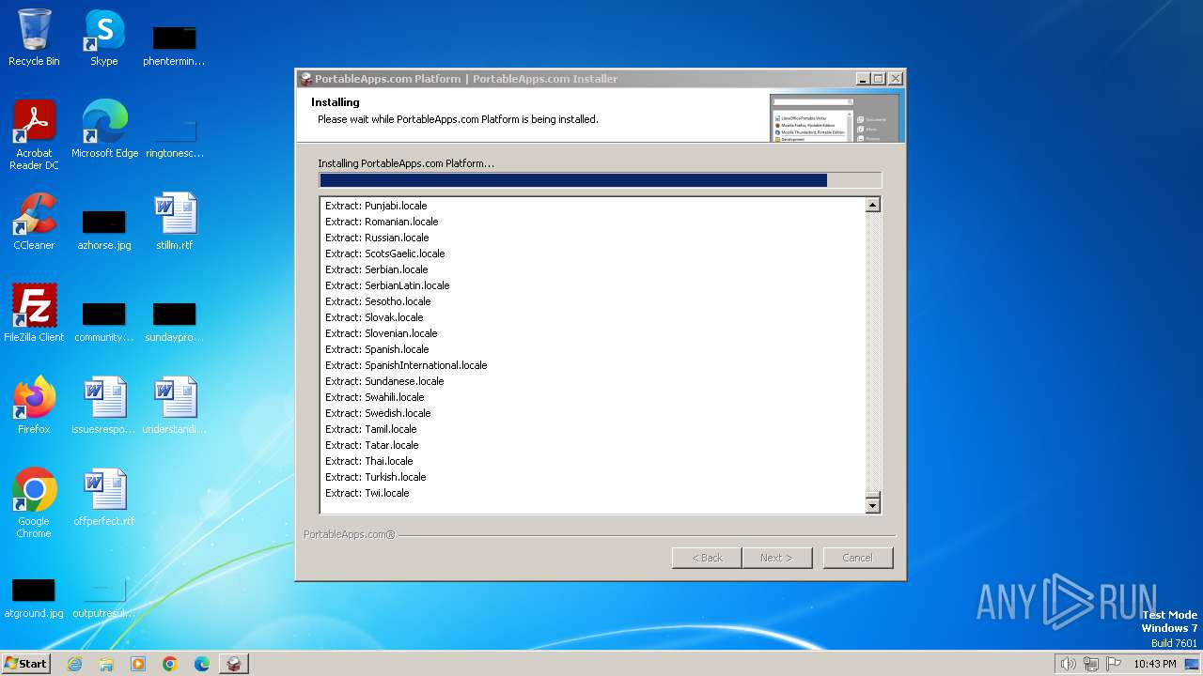Open Windows Media Player taskbar icon
Screen dimensions: 1203x676
[138, 664]
